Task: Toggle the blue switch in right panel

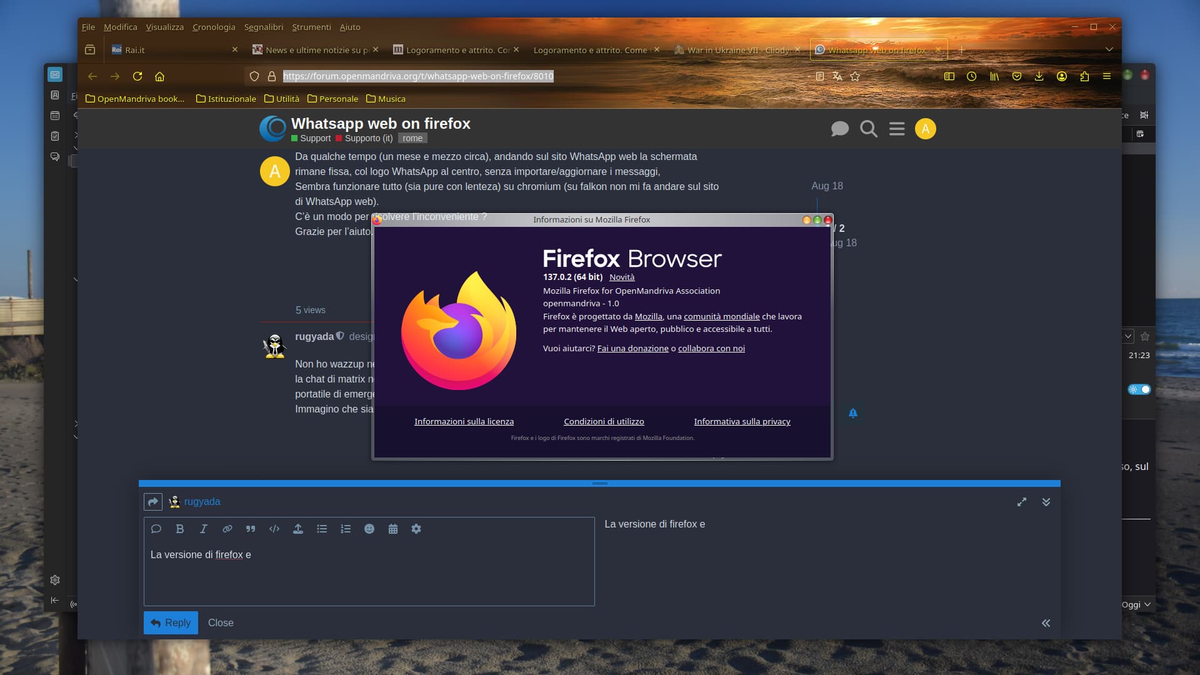Action: coord(1139,389)
